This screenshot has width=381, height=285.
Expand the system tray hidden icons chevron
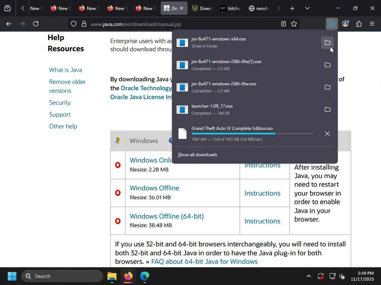click(308, 276)
